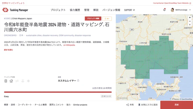Click the red project progress bar

coord(58,92)
